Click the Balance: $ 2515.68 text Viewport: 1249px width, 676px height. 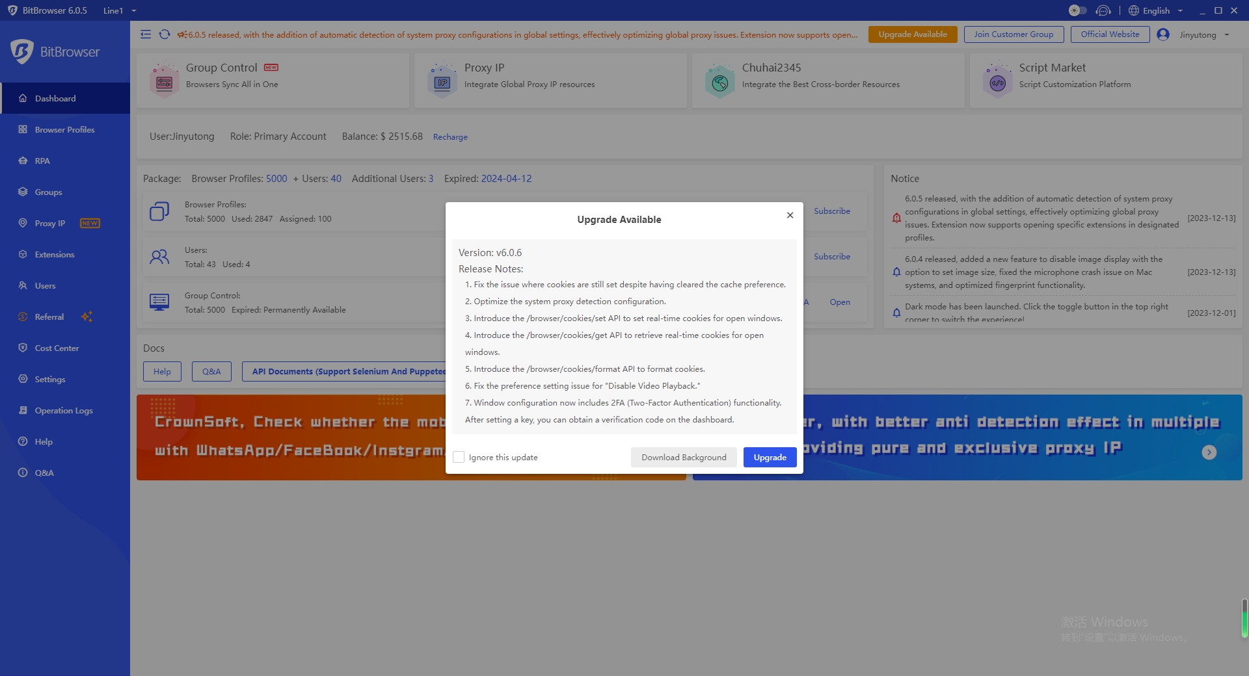(x=383, y=136)
